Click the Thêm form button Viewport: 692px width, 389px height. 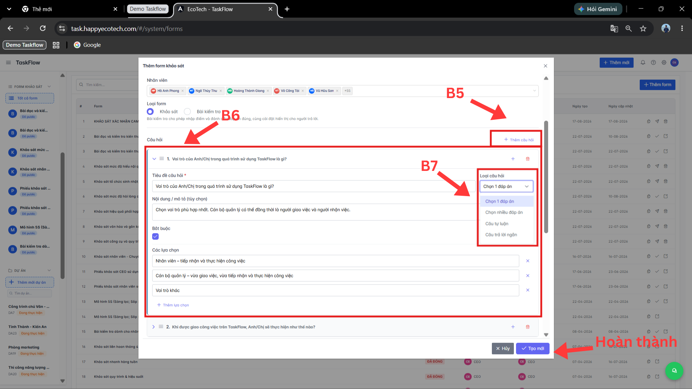pos(657,85)
